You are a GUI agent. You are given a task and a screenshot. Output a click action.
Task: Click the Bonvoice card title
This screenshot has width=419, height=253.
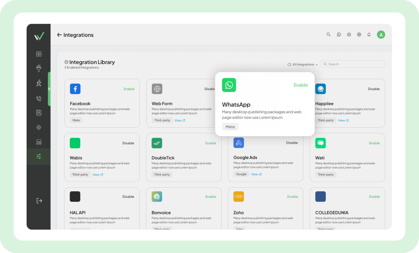[161, 213]
